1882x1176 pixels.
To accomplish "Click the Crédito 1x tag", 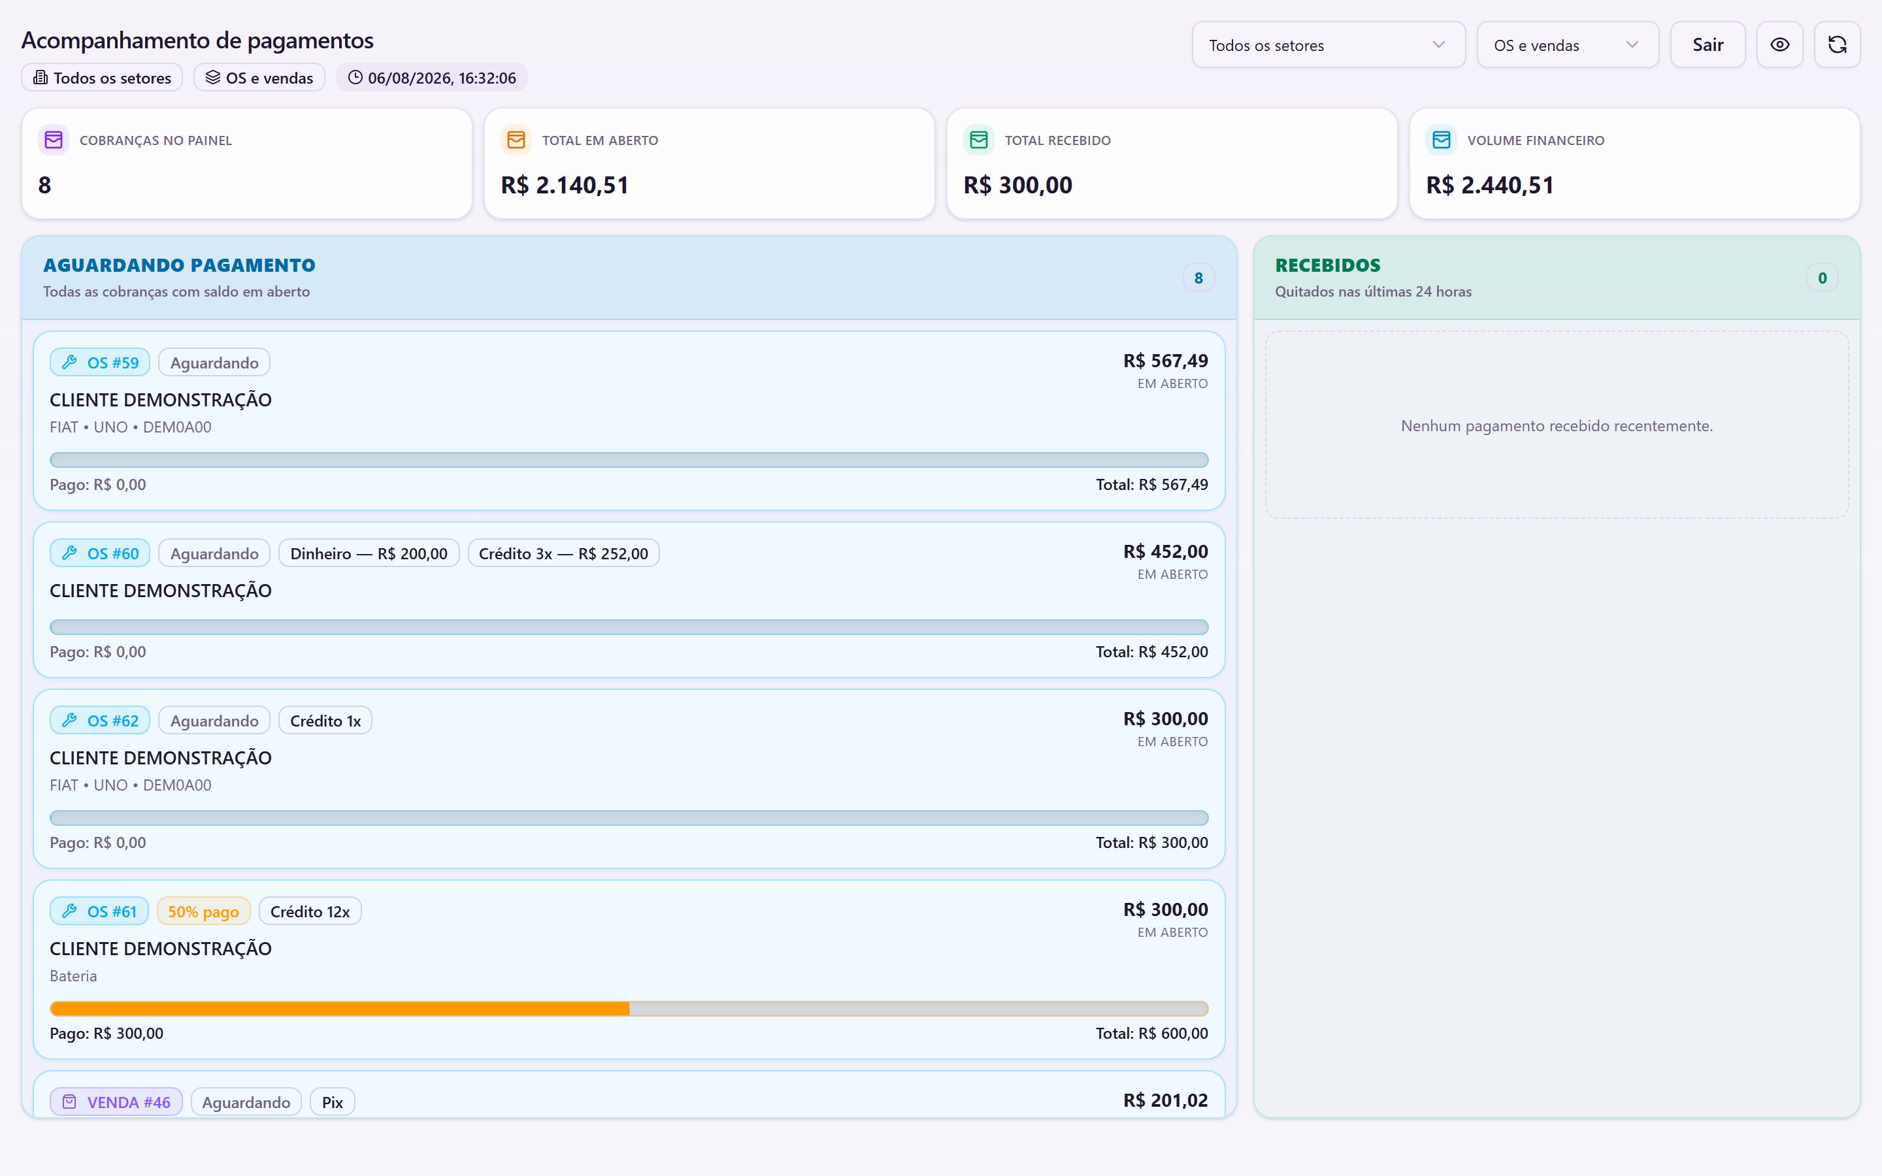I will (325, 720).
